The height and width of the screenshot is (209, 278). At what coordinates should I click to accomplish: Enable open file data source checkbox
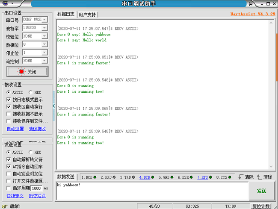8,181
